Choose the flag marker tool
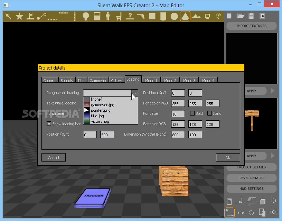Image resolution: width=282 pixels, height=221 pixels. click(x=30, y=16)
